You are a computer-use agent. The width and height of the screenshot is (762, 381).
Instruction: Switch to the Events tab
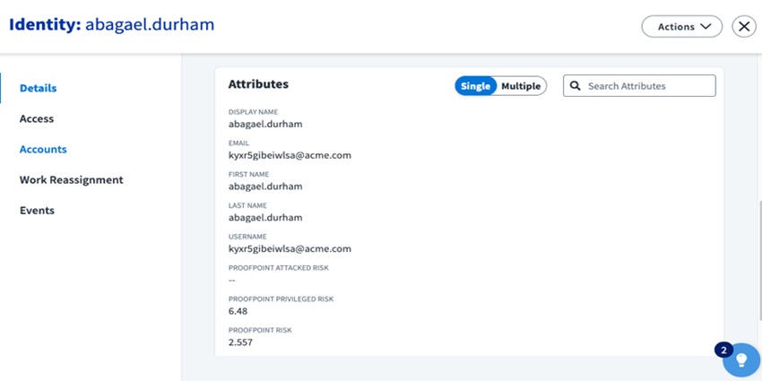pos(37,211)
